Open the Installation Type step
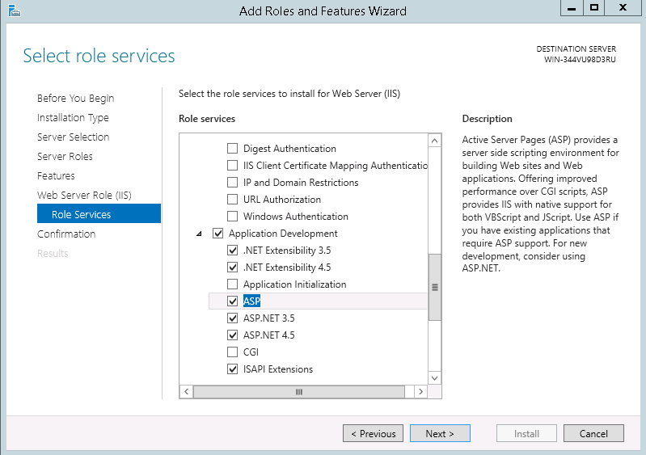Image resolution: width=646 pixels, height=455 pixels. click(x=73, y=118)
